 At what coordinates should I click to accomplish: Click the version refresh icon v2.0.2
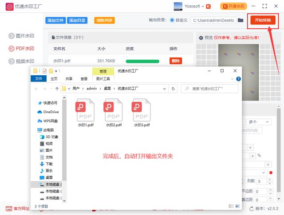(252, 209)
